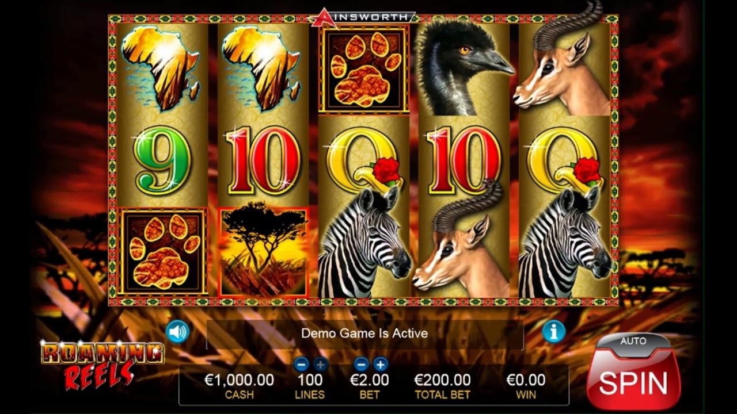Click the green 9 symbol
Viewport: 737px width, 414px height.
(x=162, y=160)
